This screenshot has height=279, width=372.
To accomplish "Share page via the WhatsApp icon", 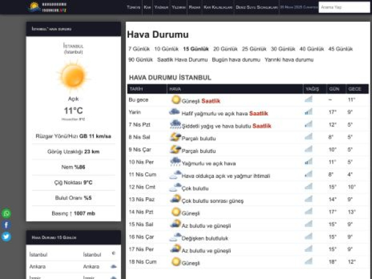I will pos(6,213).
